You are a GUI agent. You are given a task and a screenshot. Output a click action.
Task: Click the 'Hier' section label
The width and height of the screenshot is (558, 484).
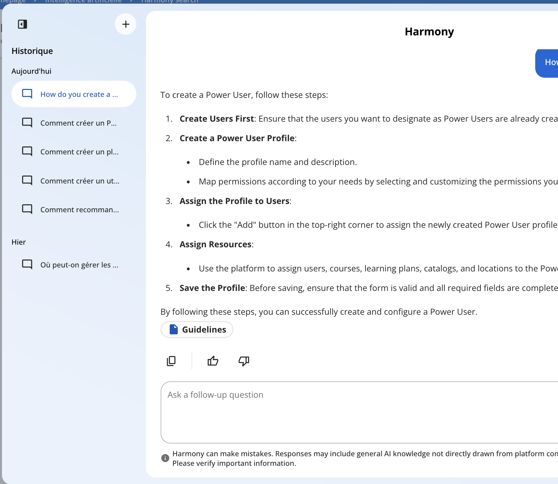coord(18,242)
